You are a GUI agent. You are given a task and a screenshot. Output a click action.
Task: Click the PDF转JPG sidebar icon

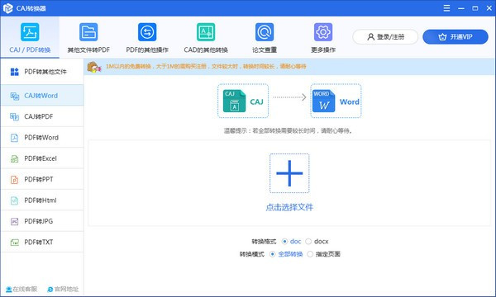point(15,221)
